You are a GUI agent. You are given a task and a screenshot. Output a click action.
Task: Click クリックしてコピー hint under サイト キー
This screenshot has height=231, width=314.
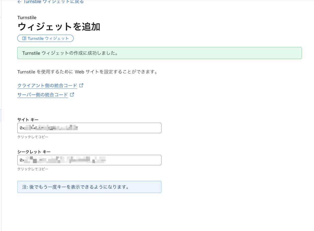point(33,137)
